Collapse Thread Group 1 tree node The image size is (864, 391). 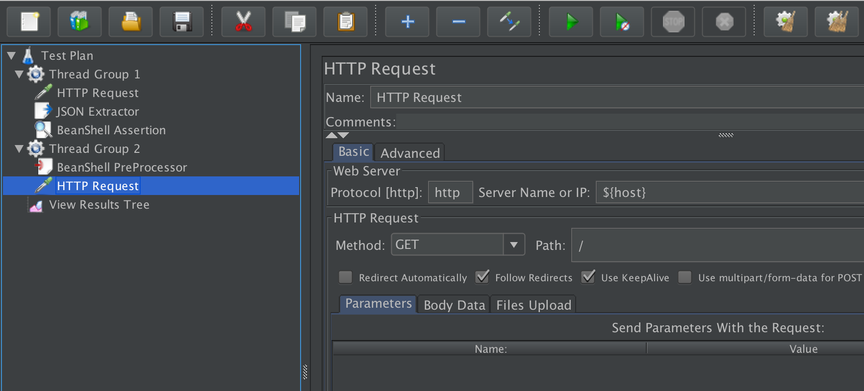point(19,74)
